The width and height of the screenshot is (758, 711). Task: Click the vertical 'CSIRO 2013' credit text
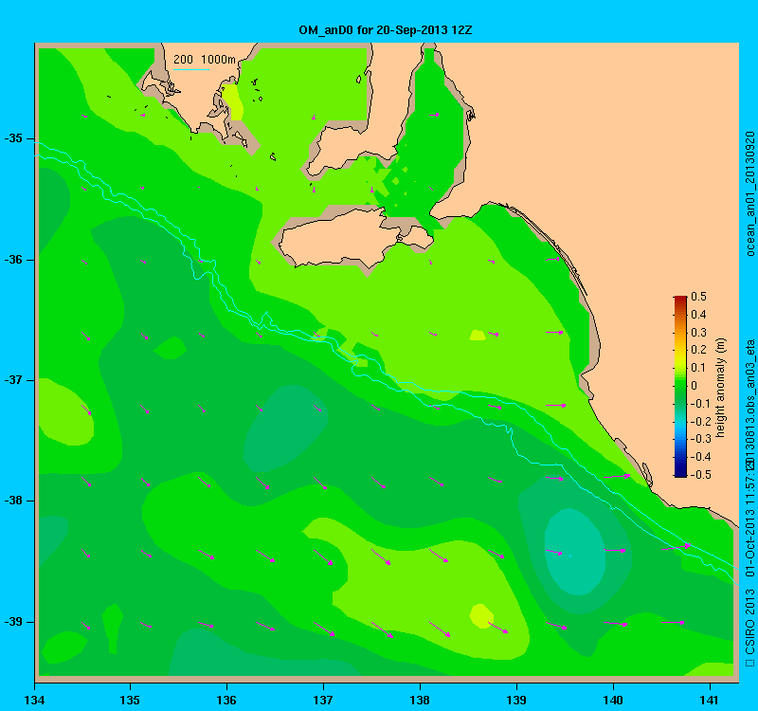coord(749,622)
